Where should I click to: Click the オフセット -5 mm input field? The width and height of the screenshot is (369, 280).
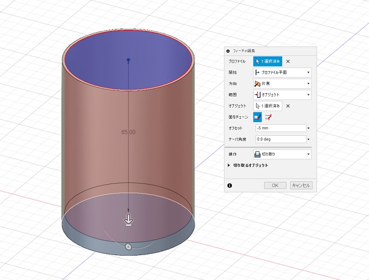click(x=281, y=128)
